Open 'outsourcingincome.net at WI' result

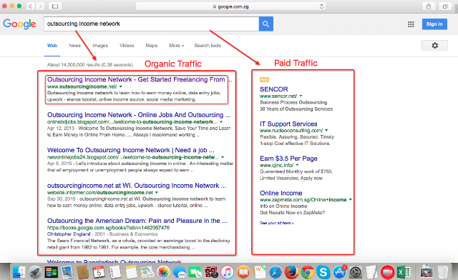point(137,186)
